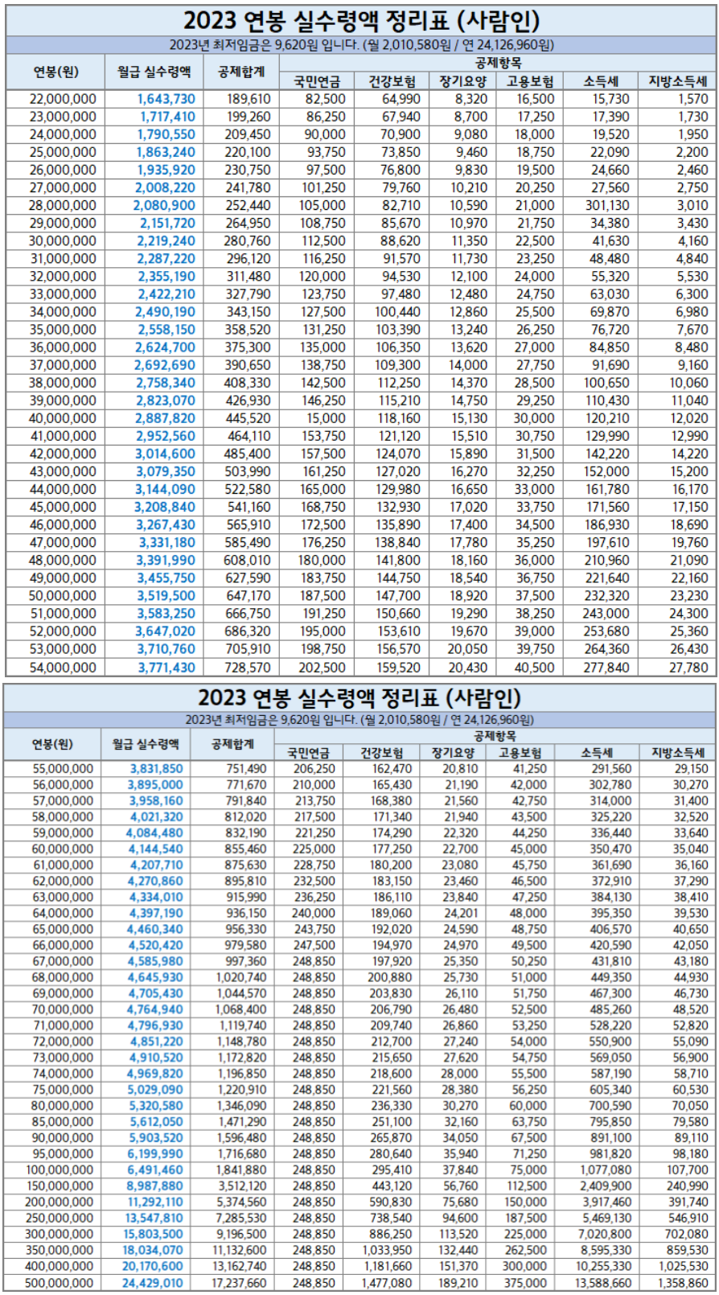Select 소득세 value 587,190 in 74,000,000 row
The width and height of the screenshot is (719, 1295).
click(x=610, y=1074)
